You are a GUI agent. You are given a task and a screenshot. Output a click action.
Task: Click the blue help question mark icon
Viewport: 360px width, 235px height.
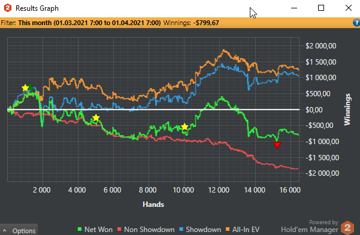point(356,23)
